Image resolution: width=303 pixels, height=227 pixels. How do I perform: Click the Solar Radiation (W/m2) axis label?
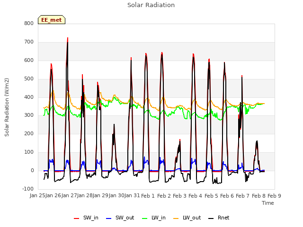point(7,107)
